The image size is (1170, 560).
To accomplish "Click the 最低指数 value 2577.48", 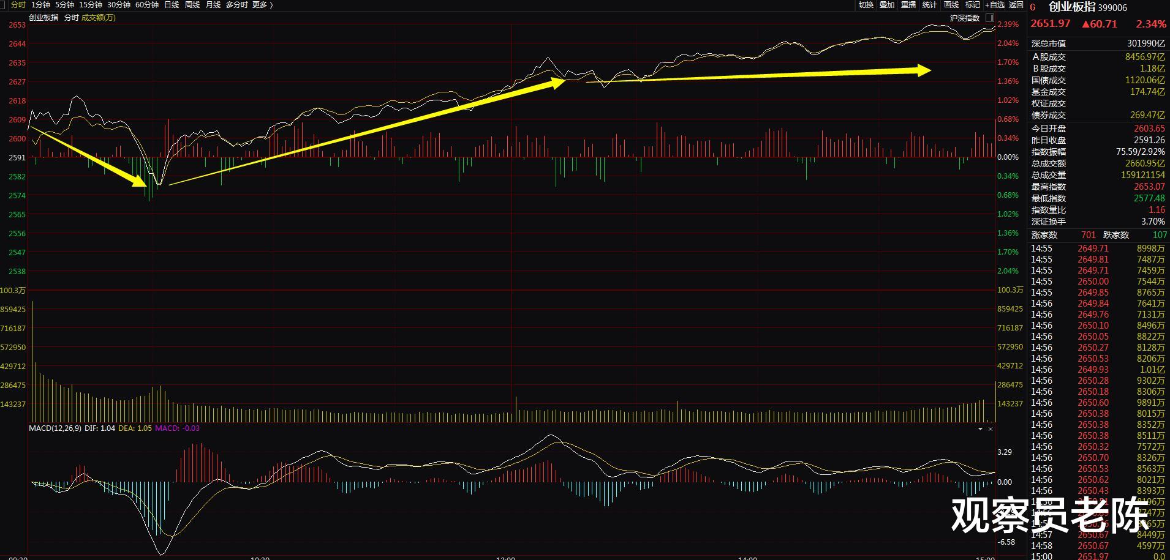I will [1150, 198].
